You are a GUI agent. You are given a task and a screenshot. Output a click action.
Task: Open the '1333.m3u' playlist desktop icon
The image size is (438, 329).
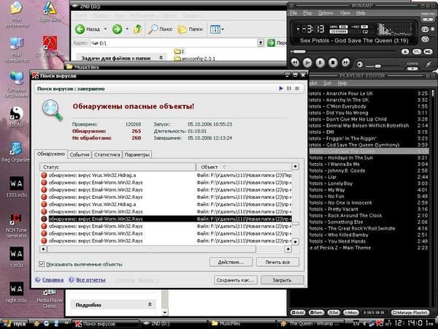coord(16,187)
